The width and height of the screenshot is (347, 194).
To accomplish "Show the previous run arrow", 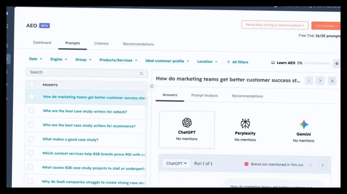I will click(311, 165).
